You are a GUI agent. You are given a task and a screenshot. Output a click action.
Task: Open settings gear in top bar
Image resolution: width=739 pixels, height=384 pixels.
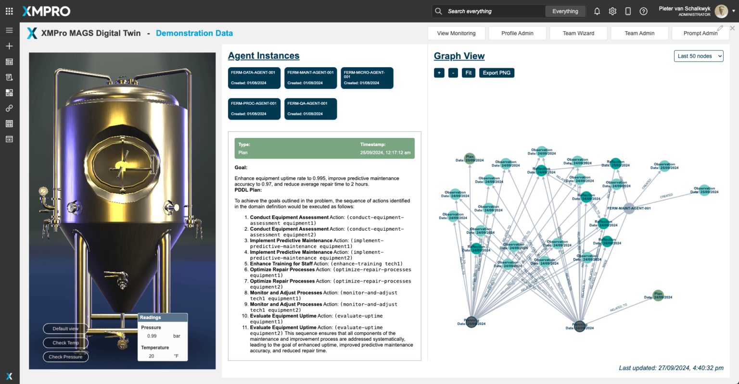[612, 11]
